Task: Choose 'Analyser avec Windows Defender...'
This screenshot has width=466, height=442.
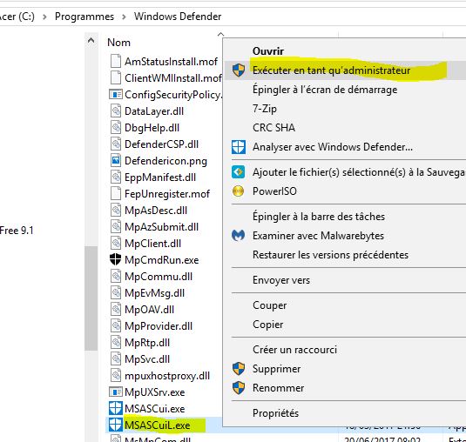Action: tap(333, 147)
